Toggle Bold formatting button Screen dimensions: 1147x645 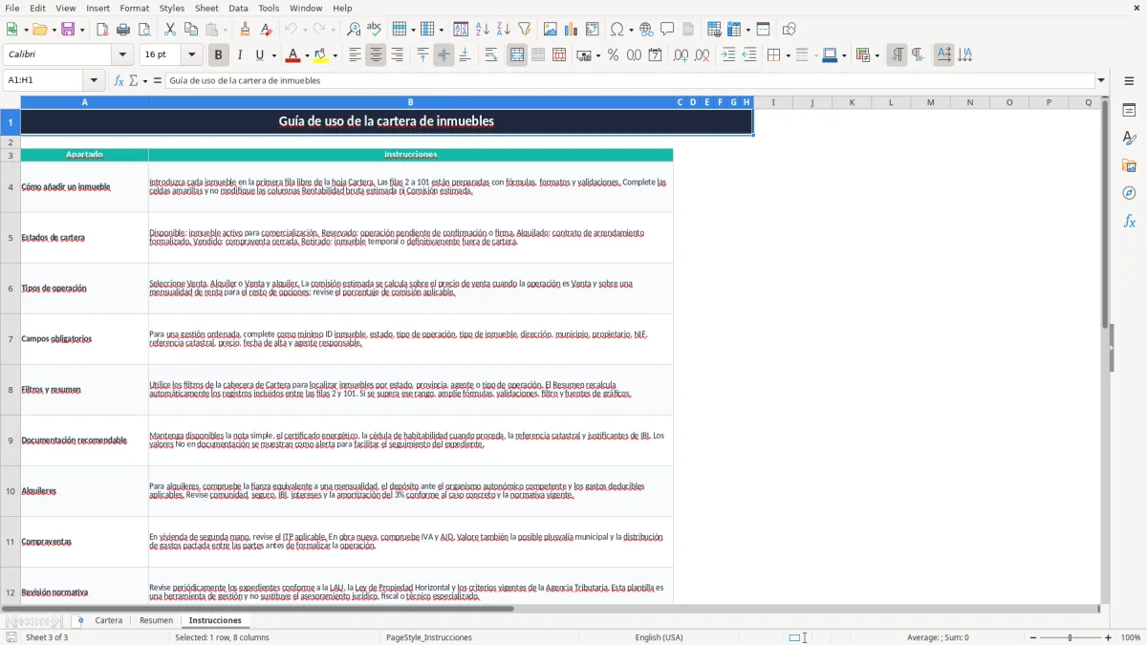tap(219, 55)
